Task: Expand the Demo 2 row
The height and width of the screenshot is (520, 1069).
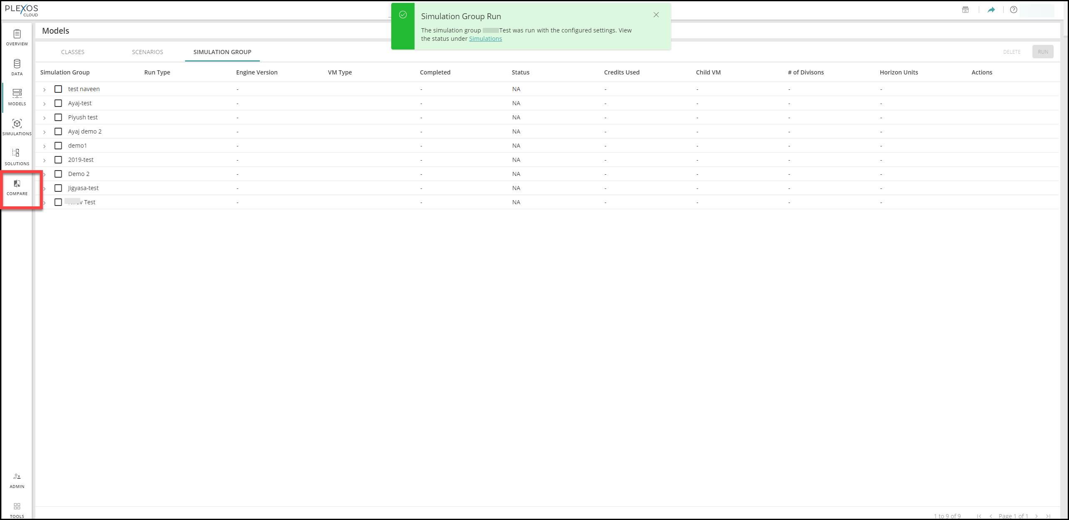Action: coord(44,174)
